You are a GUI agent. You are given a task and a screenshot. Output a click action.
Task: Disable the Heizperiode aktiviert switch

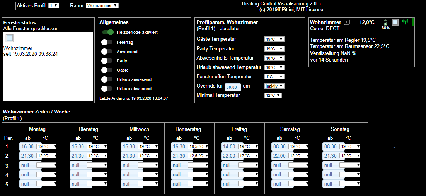[108, 33]
